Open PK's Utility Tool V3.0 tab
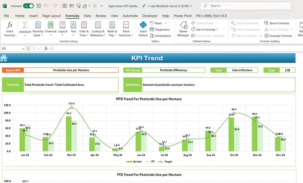This screenshot has width=303, height=183. (x=212, y=16)
